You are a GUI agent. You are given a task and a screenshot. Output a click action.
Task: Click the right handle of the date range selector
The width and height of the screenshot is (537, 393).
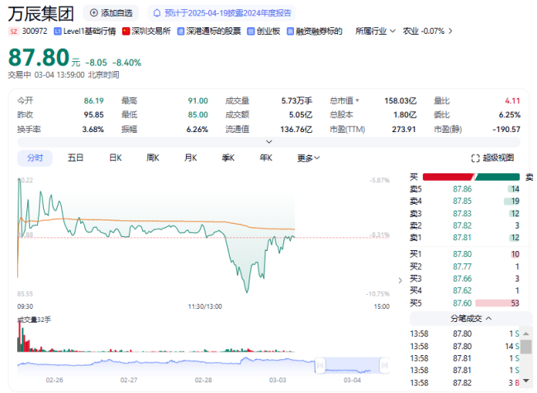pyautogui.click(x=385, y=365)
